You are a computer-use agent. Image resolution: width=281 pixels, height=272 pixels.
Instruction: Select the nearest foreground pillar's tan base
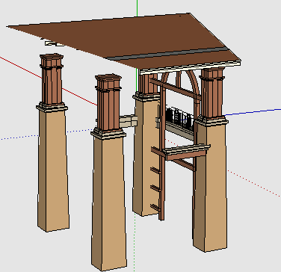pos(109,203)
